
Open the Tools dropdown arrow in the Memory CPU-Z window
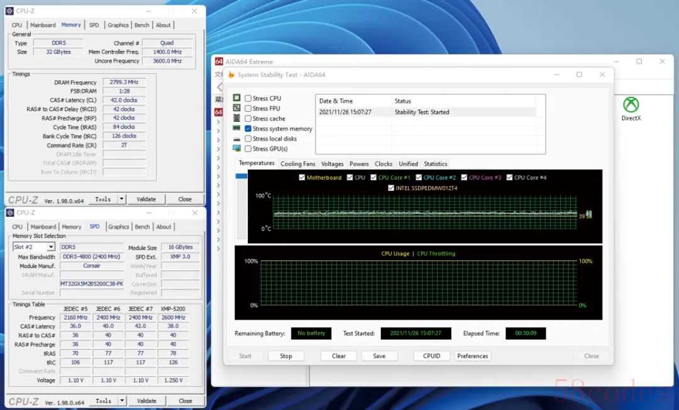point(122,199)
